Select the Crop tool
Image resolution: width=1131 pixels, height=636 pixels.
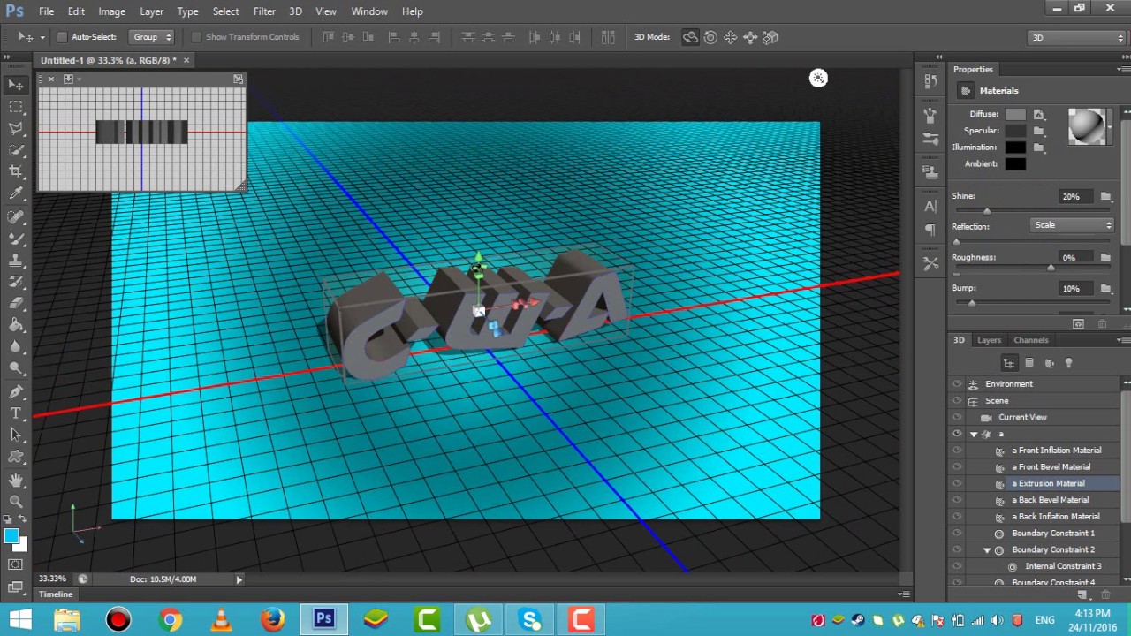pos(16,171)
